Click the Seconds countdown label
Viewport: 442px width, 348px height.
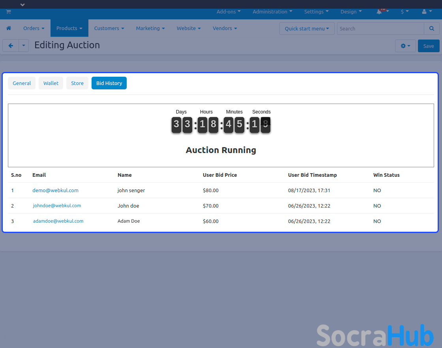pos(261,112)
